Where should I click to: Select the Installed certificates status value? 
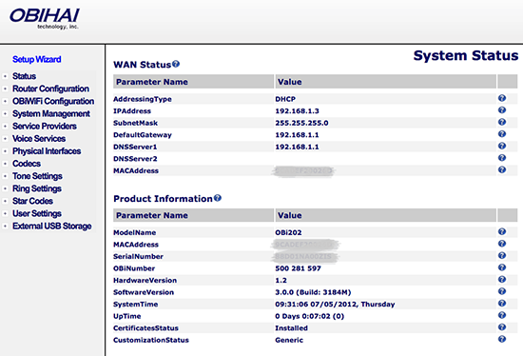pos(291,328)
